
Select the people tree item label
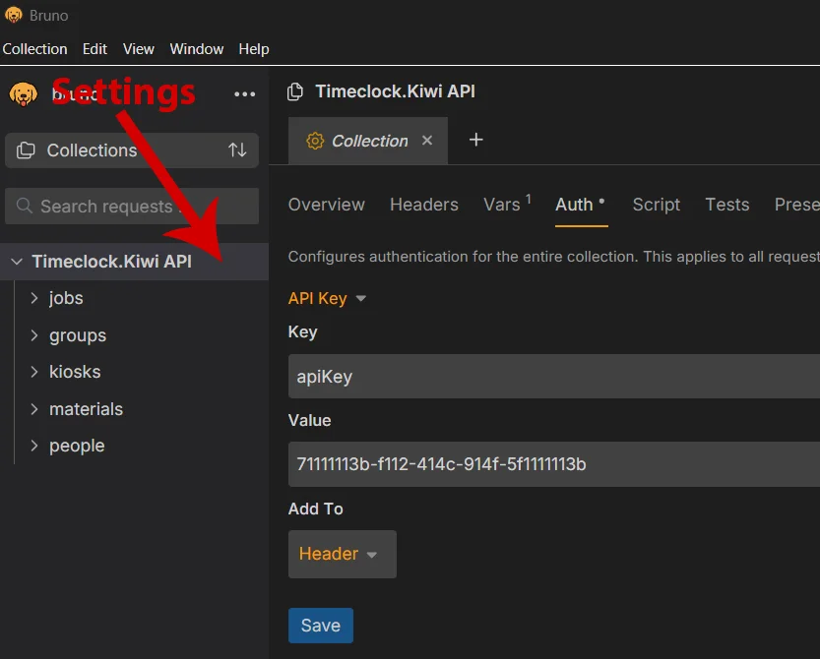point(77,446)
